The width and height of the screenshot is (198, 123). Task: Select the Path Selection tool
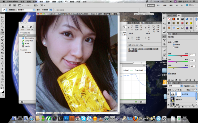click(2, 69)
